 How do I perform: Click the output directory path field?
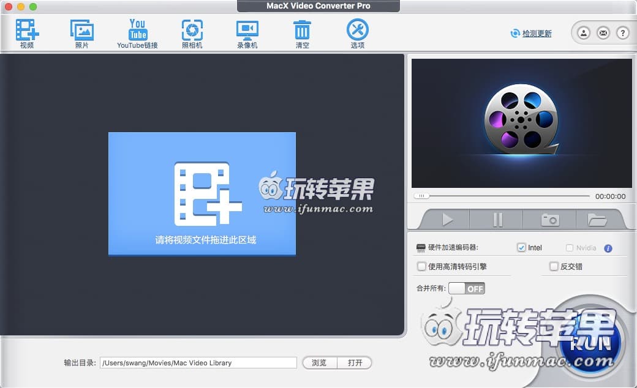pos(198,363)
